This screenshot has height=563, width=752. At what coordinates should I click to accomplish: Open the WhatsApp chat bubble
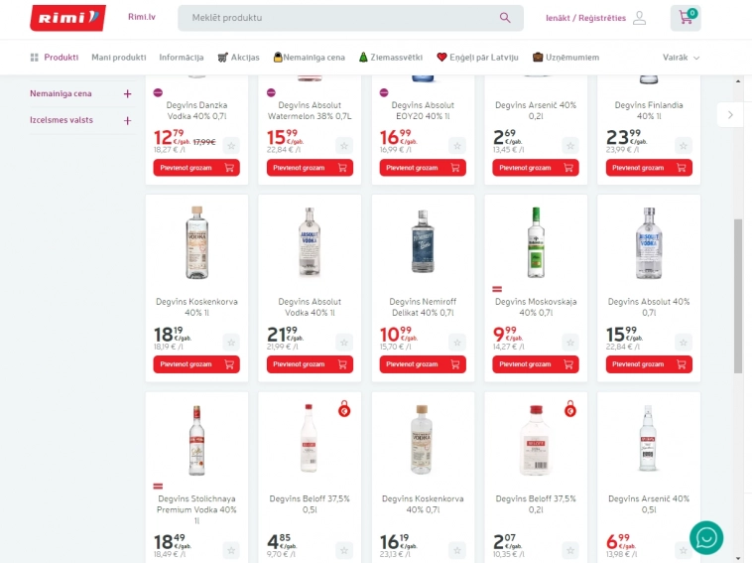[x=706, y=537]
